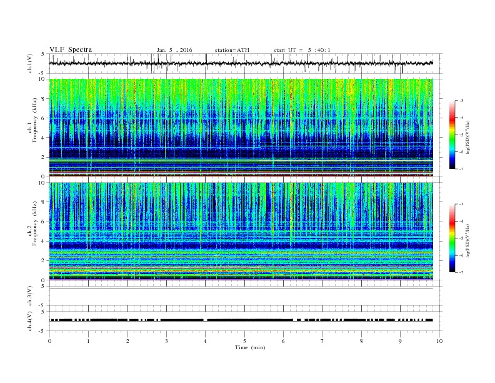The width and height of the screenshot is (495, 383).
Task: Click the ch.1 voltage waveform trace
Action: tap(241, 63)
